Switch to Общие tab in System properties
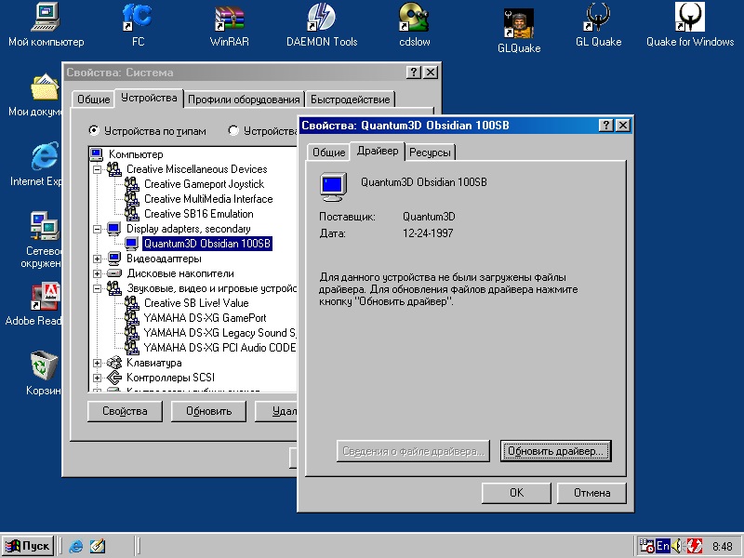Image resolution: width=744 pixels, height=558 pixels. tap(94, 100)
